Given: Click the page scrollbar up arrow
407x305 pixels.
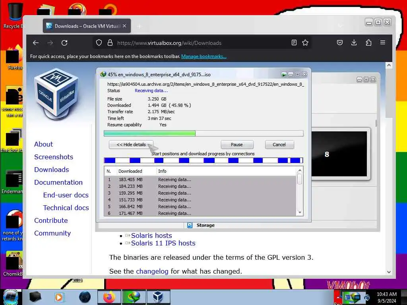Looking at the screenshot, I should [x=389, y=66].
